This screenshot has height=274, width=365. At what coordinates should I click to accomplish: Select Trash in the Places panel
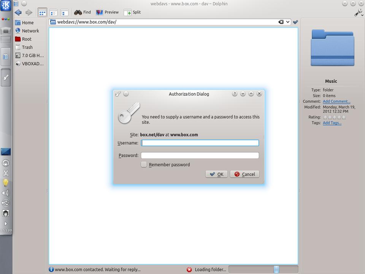coord(27,47)
